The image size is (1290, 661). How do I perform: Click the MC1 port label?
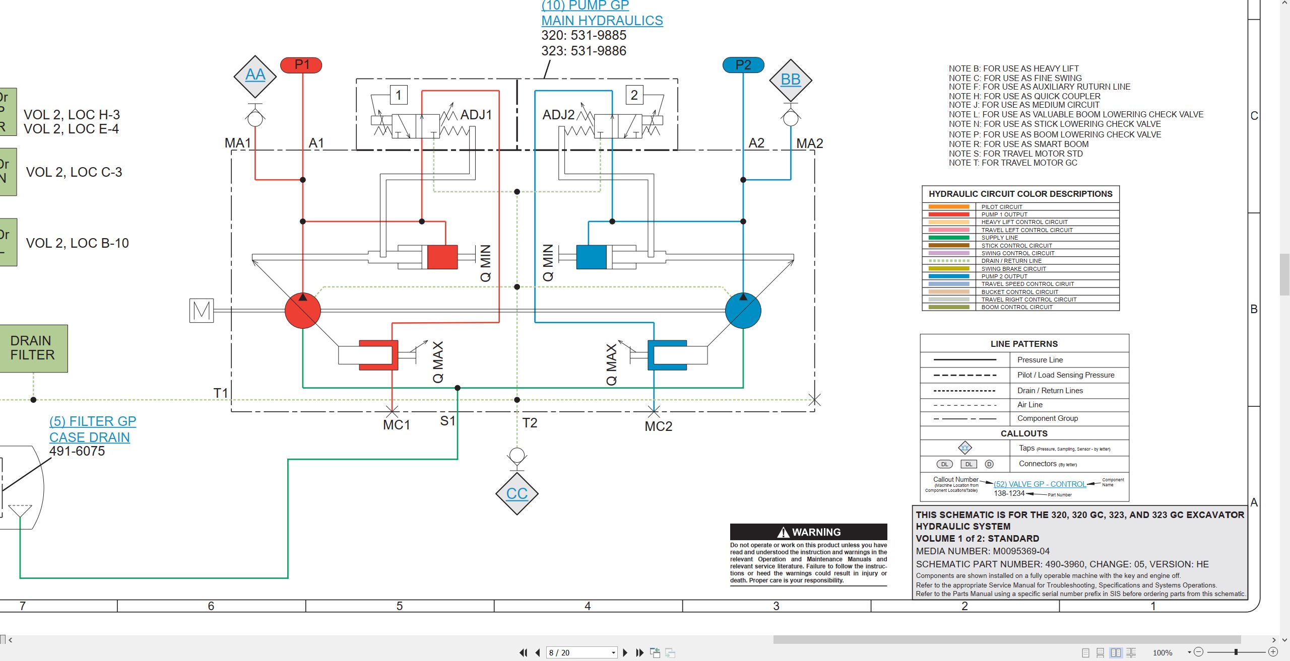point(397,425)
